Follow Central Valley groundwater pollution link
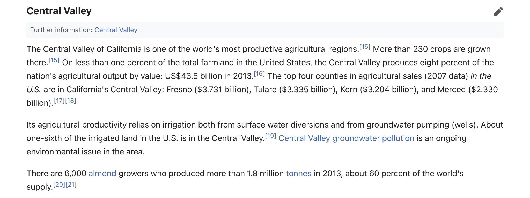The image size is (530, 198). [346, 138]
